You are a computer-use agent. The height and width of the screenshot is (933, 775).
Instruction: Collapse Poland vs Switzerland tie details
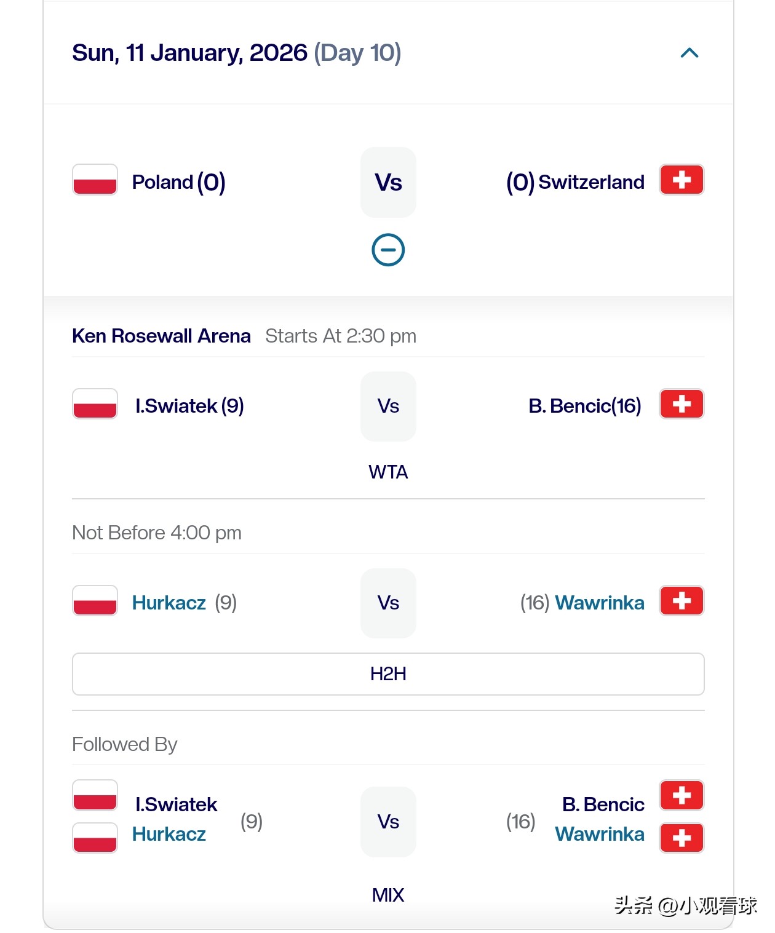[x=388, y=250]
